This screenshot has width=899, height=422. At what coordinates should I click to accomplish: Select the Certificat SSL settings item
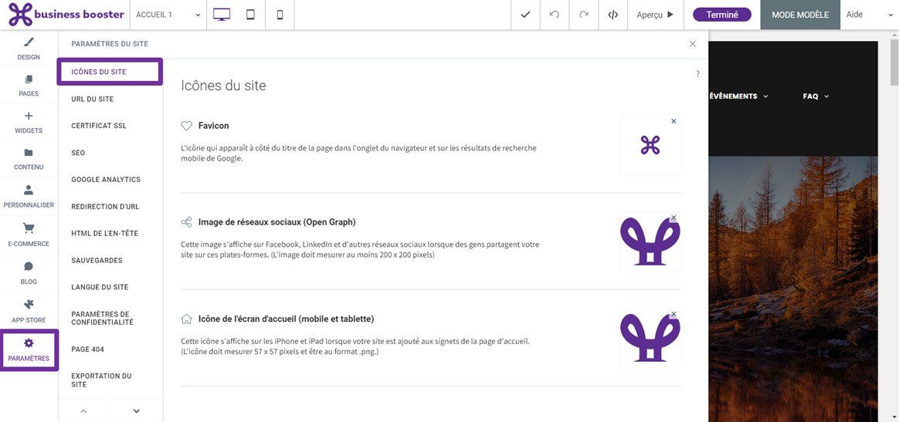(x=99, y=126)
